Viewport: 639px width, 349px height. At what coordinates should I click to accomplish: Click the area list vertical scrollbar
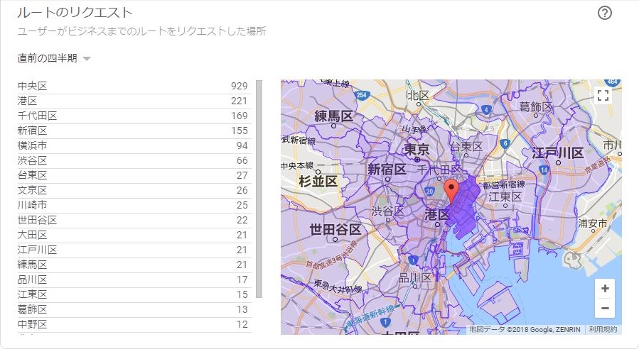[x=259, y=188]
